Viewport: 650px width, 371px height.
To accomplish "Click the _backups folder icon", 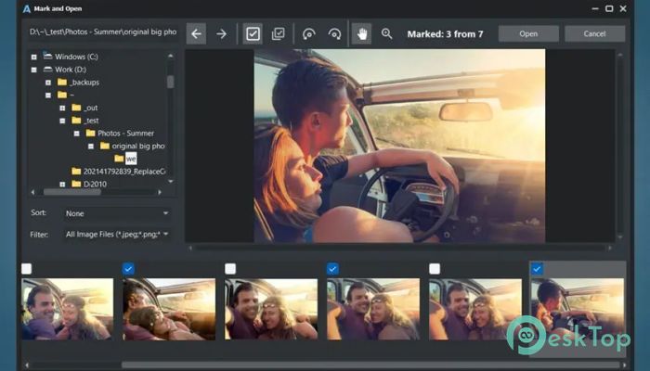I will tap(62, 82).
